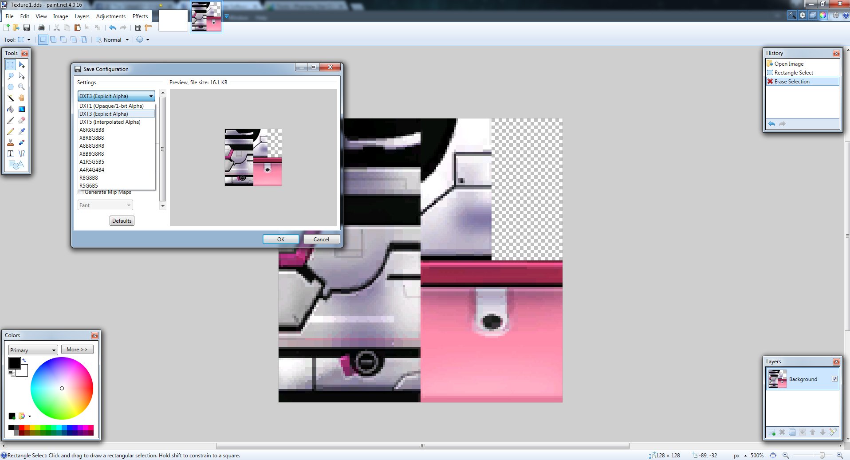
Task: Toggle the History window button
Action: [x=803, y=15]
